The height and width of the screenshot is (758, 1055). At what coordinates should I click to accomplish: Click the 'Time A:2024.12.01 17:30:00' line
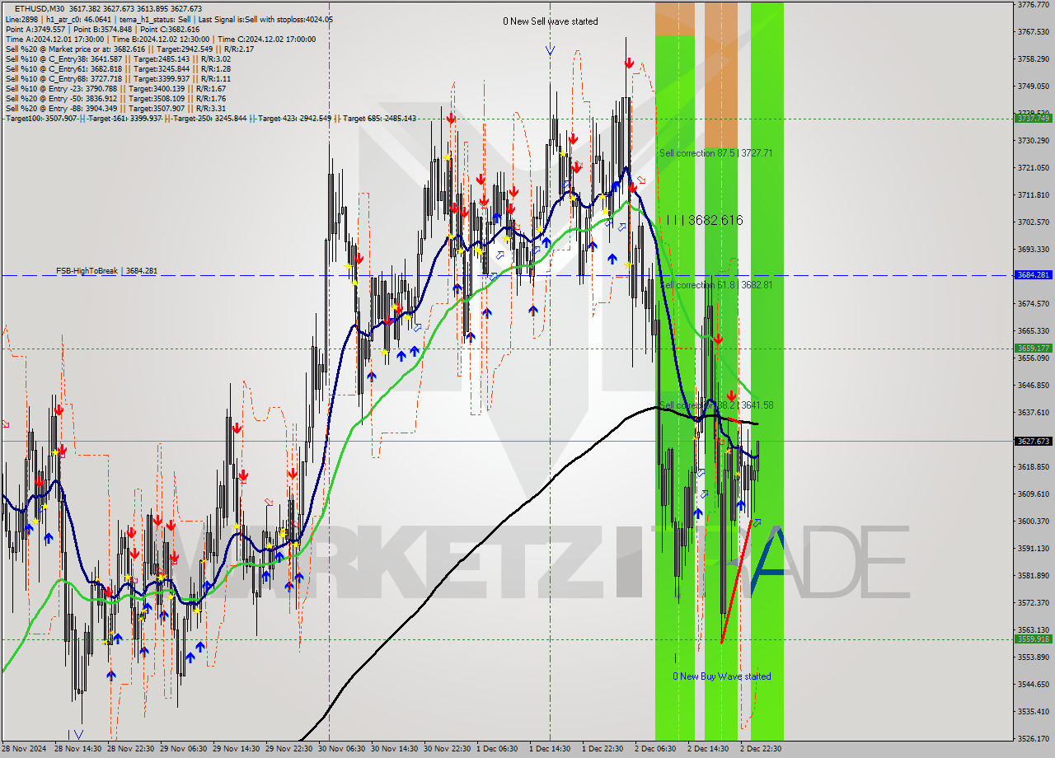(54, 39)
